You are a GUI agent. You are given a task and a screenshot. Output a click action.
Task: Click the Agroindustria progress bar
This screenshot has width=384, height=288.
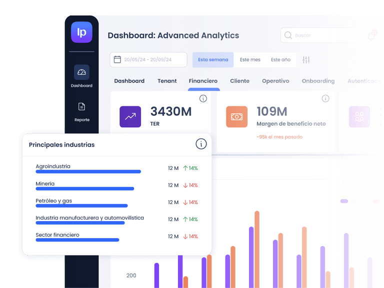(88, 172)
